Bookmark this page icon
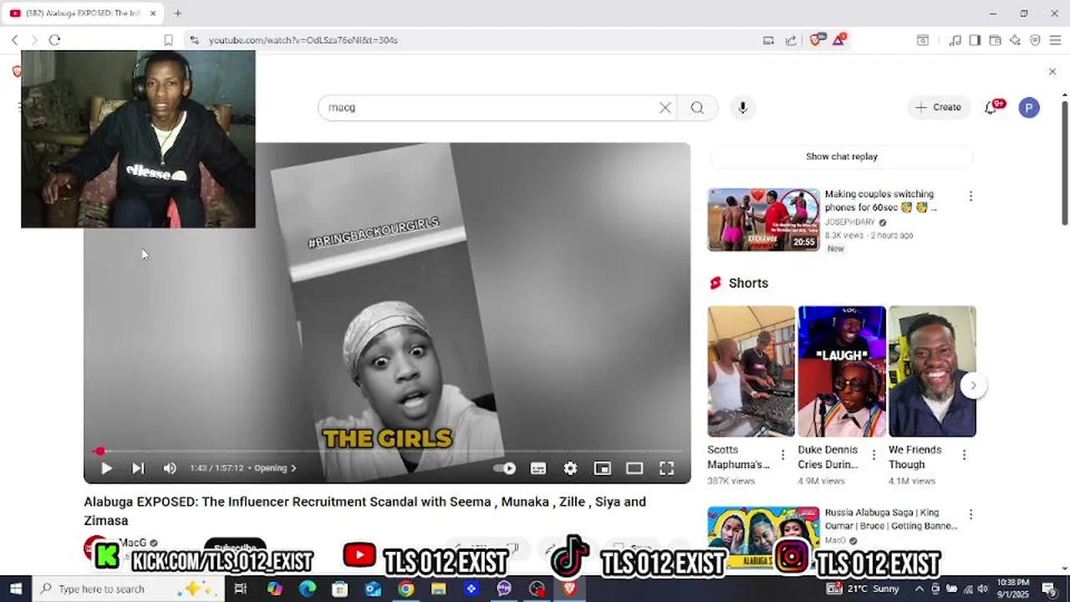1070x602 pixels. click(x=168, y=40)
